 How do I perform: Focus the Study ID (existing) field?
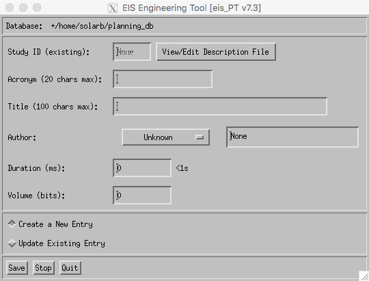[x=132, y=51]
